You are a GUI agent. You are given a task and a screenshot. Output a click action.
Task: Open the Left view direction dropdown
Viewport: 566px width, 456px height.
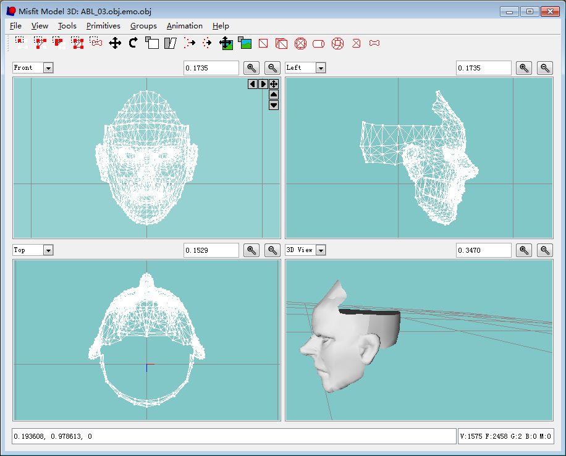tap(321, 68)
